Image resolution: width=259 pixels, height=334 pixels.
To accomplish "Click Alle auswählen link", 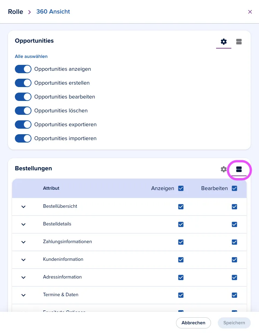I will pos(31,57).
